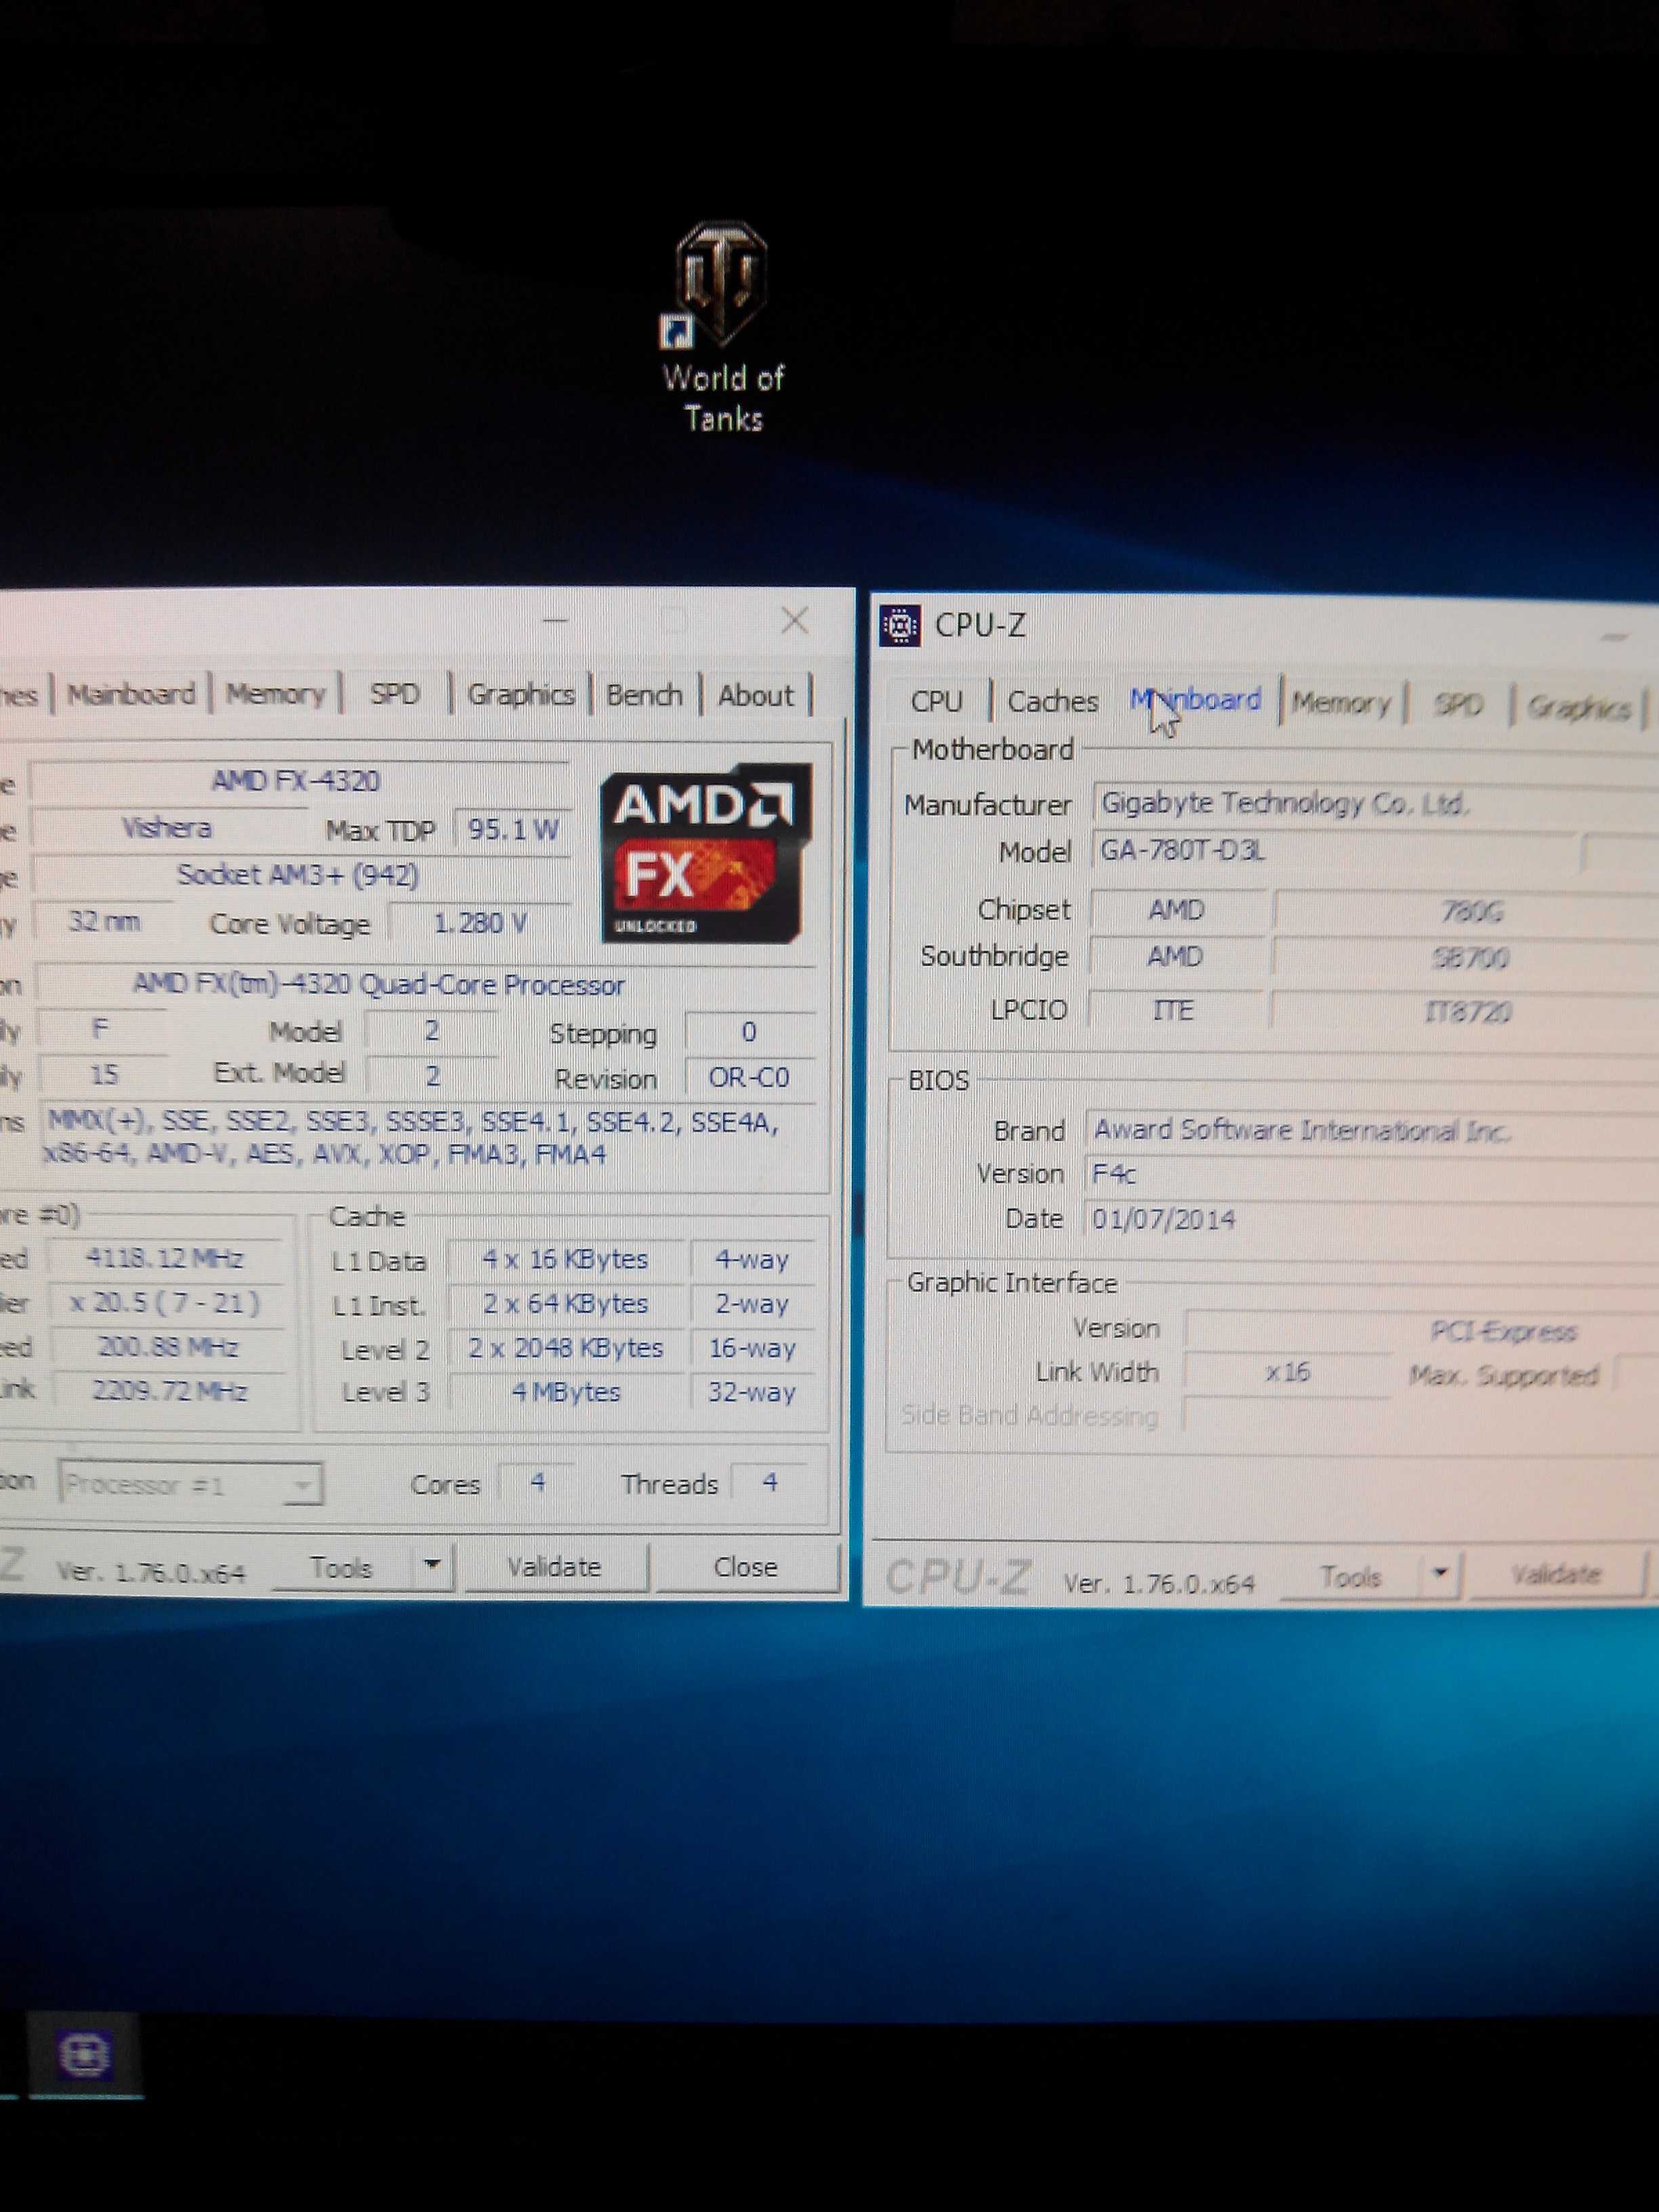1659x2212 pixels.
Task: Switch to Memory tab in left CPU-Z window
Action: (275, 694)
